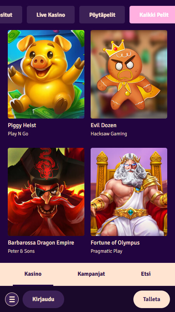The width and height of the screenshot is (175, 312).
Task: Launch Fortune of Olympus thumbnail
Action: click(x=129, y=192)
